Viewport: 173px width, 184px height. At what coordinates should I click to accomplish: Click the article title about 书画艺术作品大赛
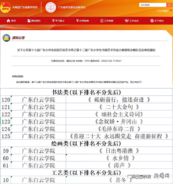tap(86, 50)
